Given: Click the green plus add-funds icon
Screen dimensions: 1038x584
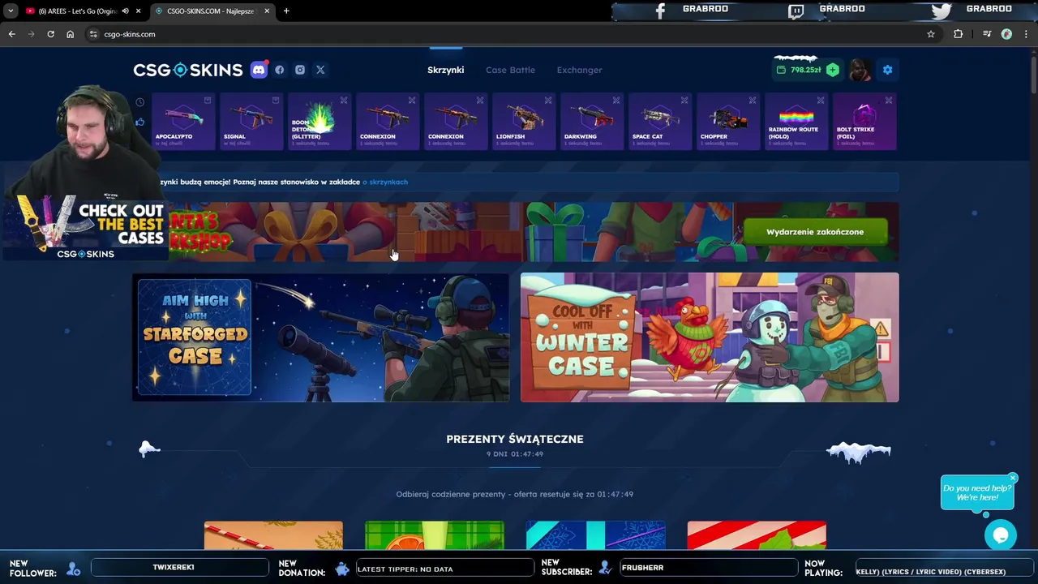Looking at the screenshot, I should [832, 70].
